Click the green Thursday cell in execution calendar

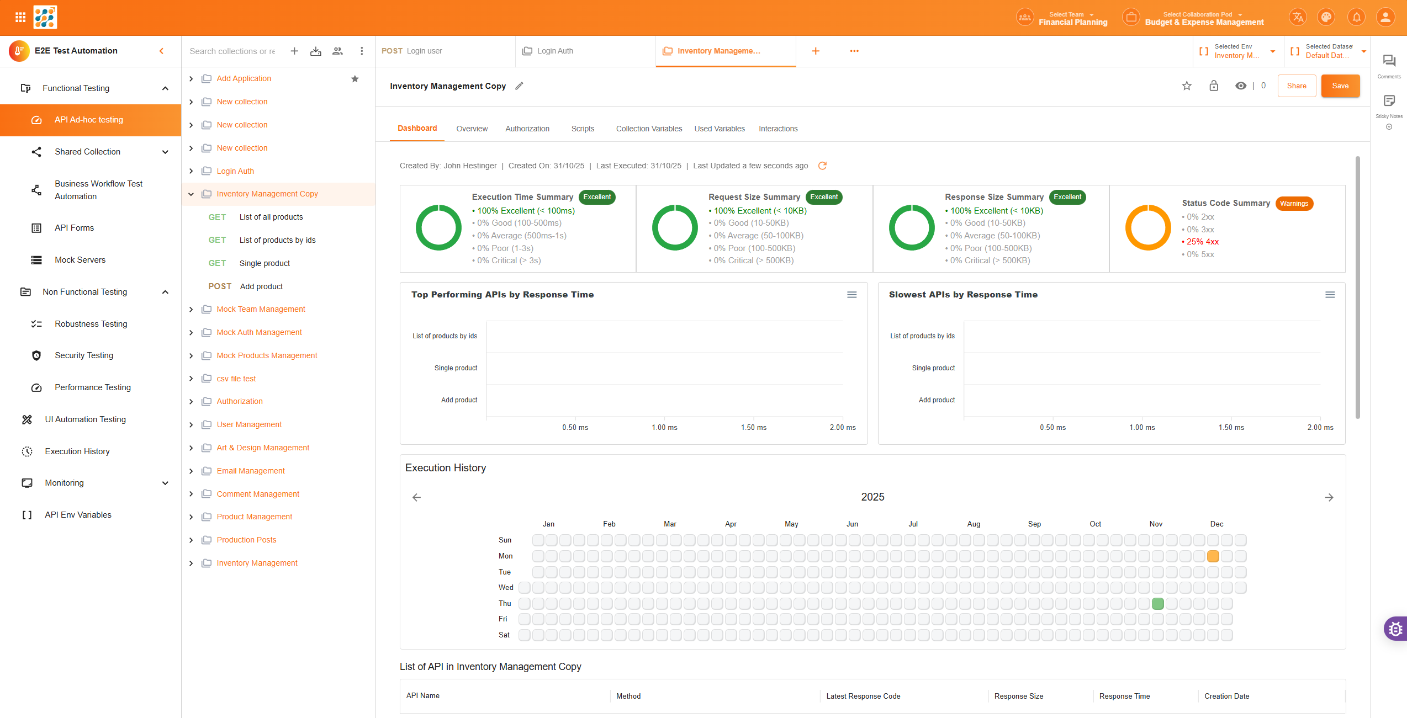pyautogui.click(x=1157, y=604)
